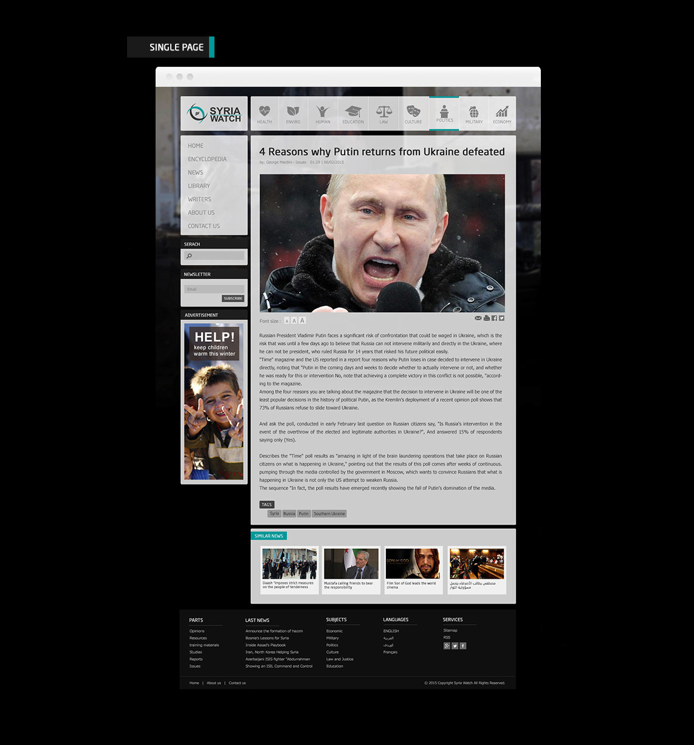Go to Library in the sidebar menu
The height and width of the screenshot is (745, 694).
199,186
